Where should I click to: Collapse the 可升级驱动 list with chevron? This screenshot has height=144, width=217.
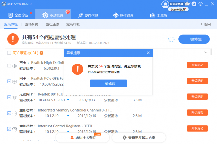tap(206, 52)
